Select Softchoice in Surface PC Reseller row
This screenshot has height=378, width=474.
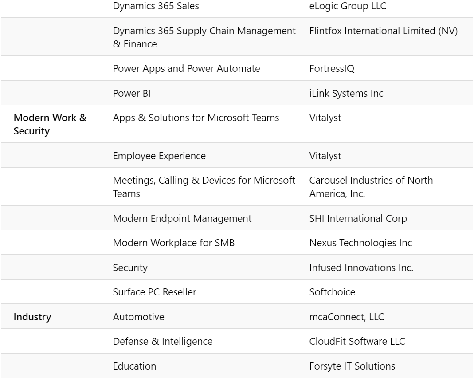point(332,292)
